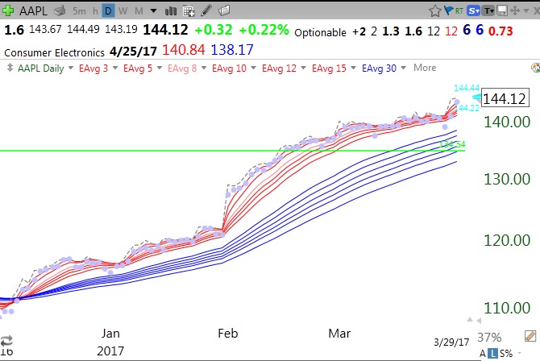Screen dimensions: 540x361
Task: Toggle logarithmic L scale mode
Action: click(494, 353)
